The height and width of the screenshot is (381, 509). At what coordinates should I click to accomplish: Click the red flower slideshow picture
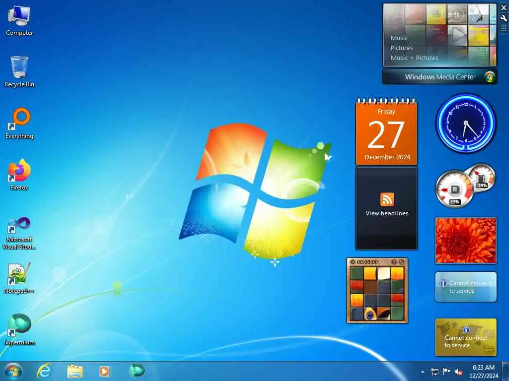point(466,241)
